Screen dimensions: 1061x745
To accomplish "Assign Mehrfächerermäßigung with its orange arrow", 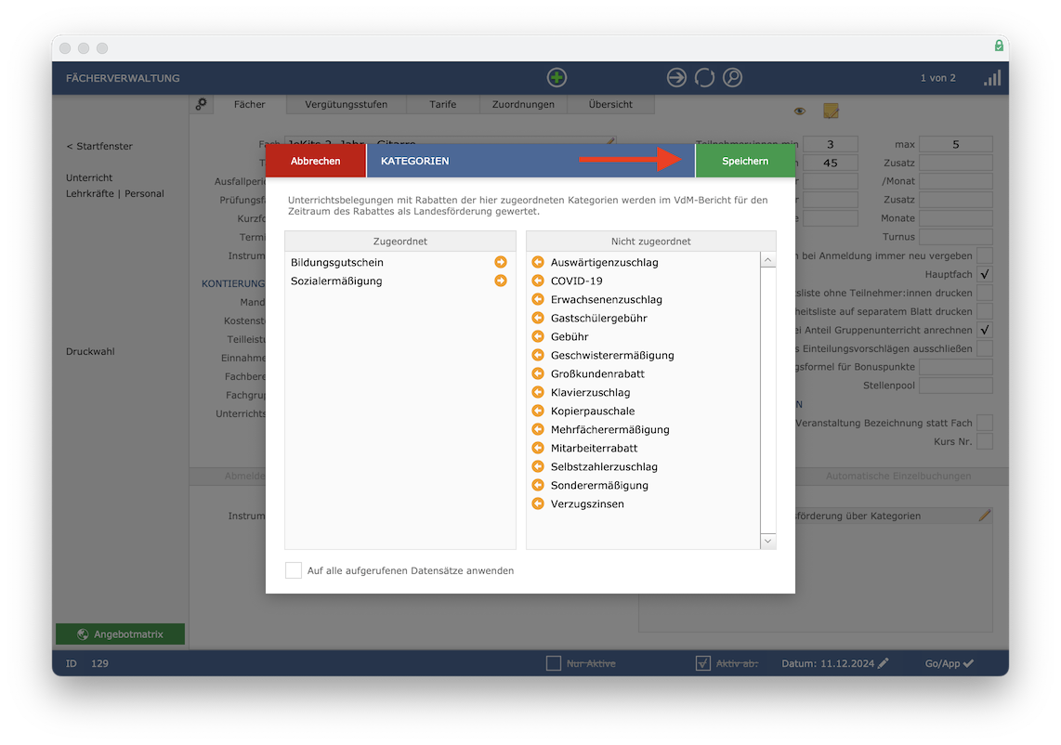I will point(538,430).
